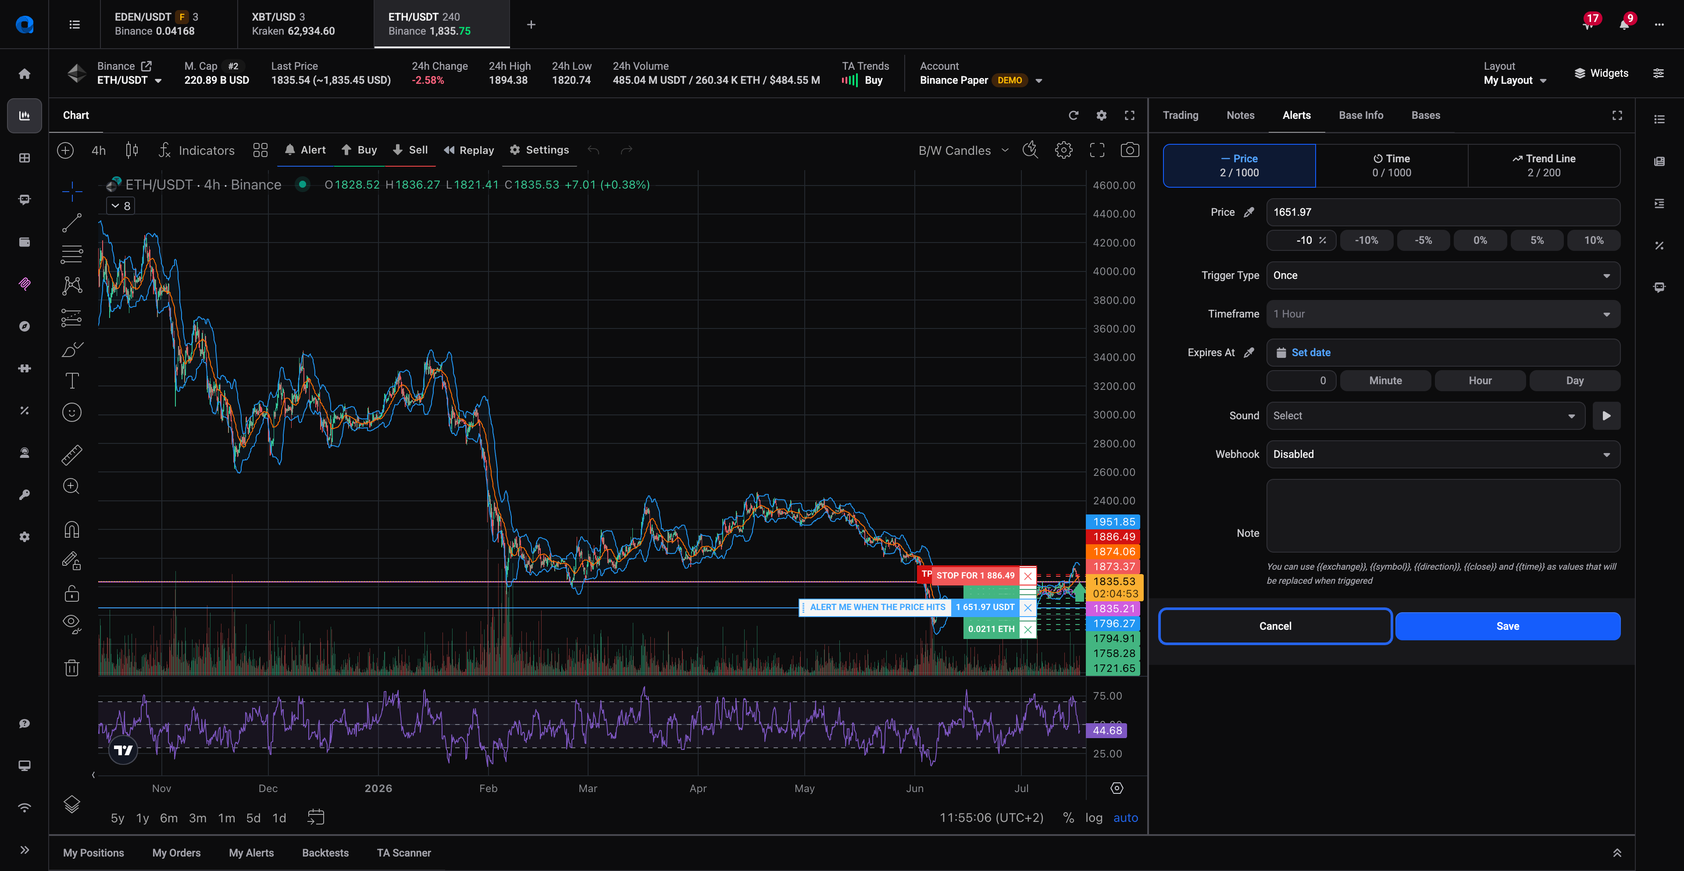Play the selected alert sound
Screen dimensions: 1684x871
1606,416
